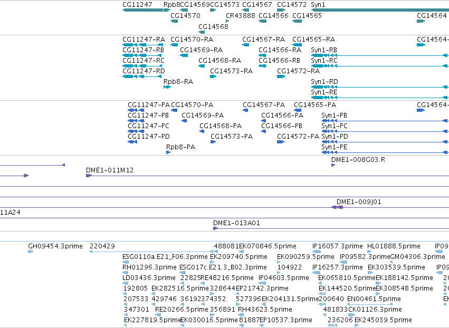Select BAC clone DME1-011M12 label
Viewport: 449px width, 328px height.
pos(110,170)
